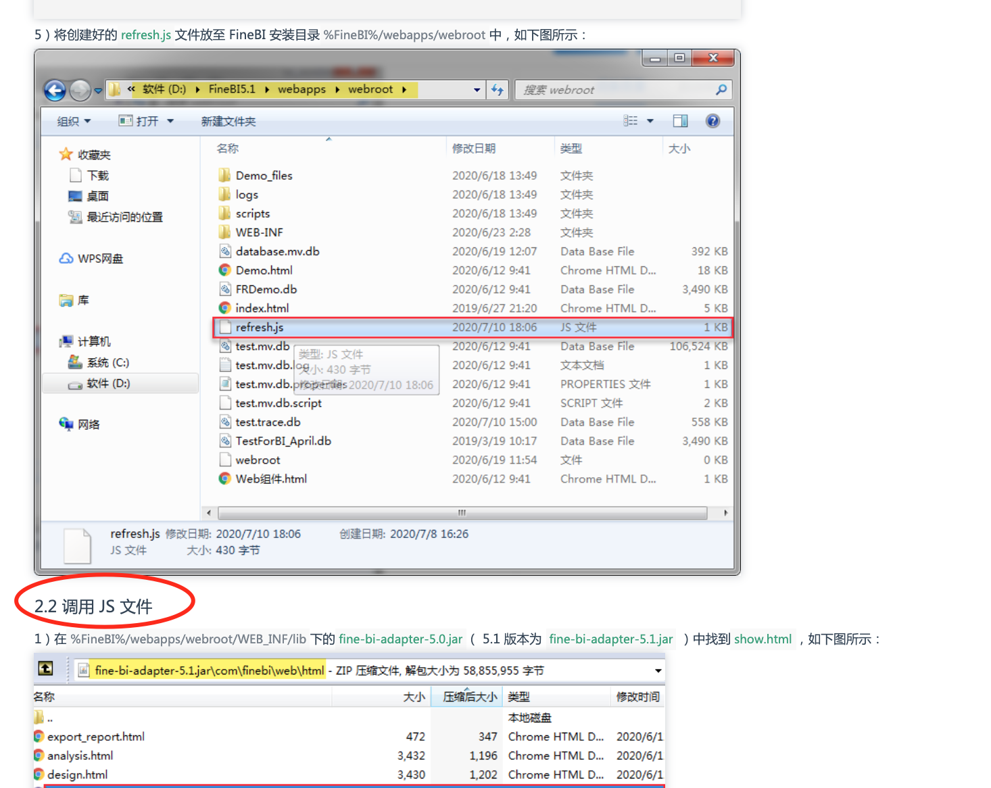The image size is (991, 788).
Task: Click fine-bi-adapter-5.0.jar link text
Action: point(401,639)
